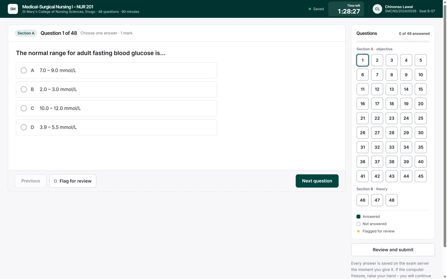Click the disabled Previous button
Image resolution: width=447 pixels, height=279 pixels.
point(31,181)
